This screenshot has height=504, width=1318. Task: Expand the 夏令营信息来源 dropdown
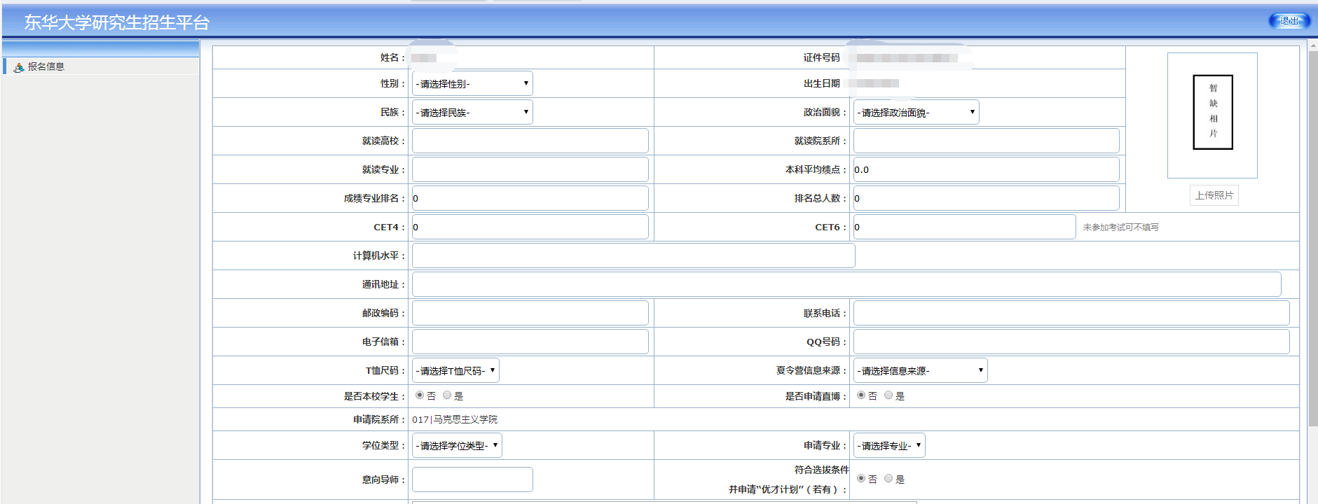click(x=919, y=371)
